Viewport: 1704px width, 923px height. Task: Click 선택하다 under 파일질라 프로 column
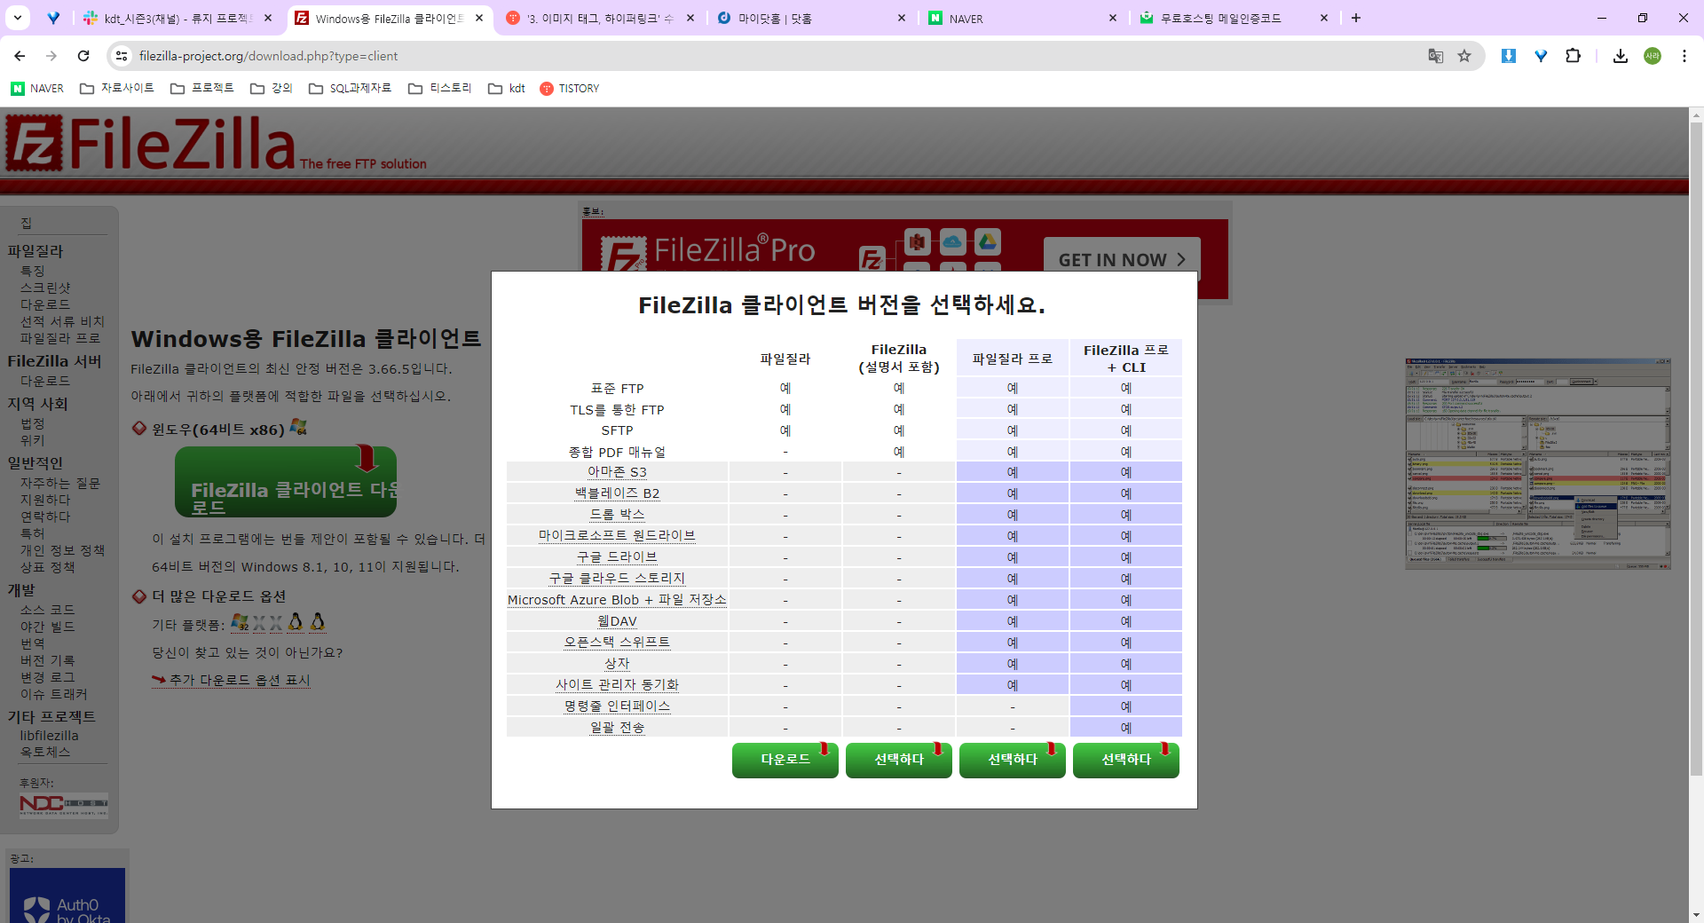pyautogui.click(x=1013, y=760)
